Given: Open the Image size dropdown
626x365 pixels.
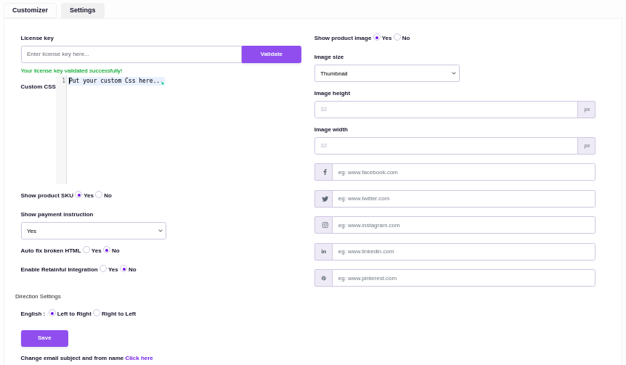Looking at the screenshot, I should 386,73.
